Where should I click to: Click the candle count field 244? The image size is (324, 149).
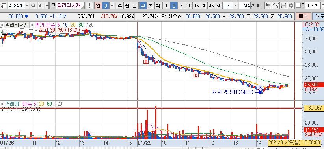245,6
